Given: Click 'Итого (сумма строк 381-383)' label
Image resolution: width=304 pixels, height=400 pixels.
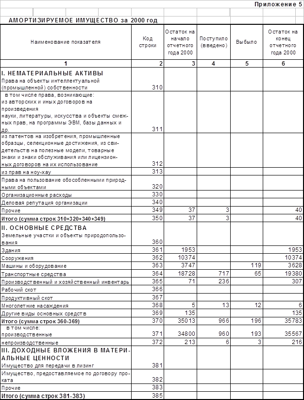Looking at the screenshot, I should (43, 396).
